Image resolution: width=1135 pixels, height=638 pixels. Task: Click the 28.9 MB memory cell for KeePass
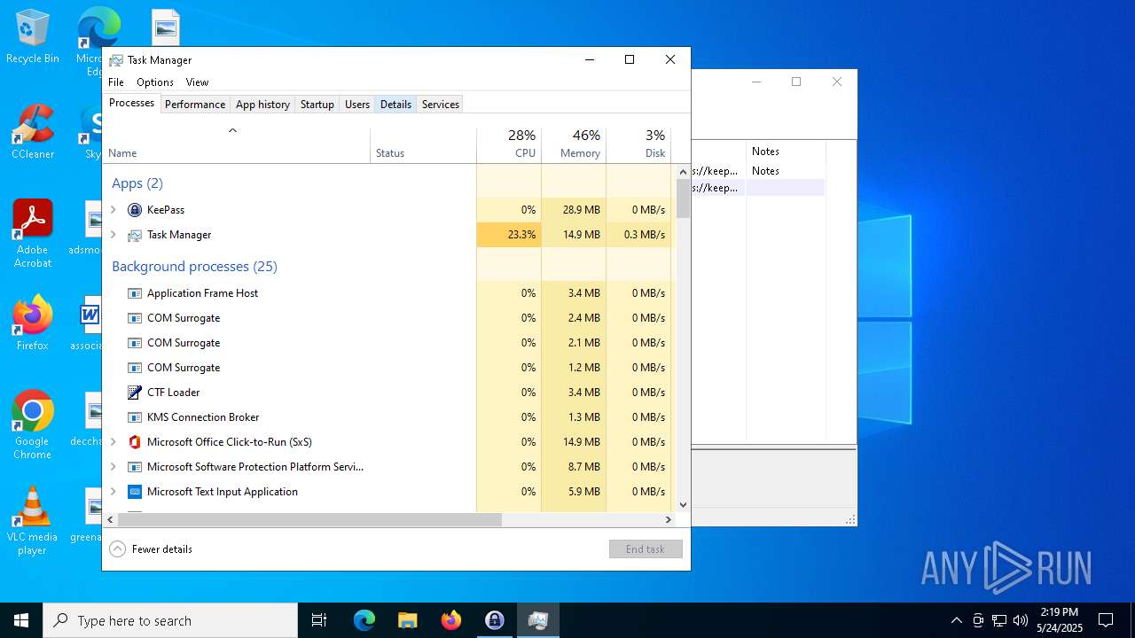point(574,210)
